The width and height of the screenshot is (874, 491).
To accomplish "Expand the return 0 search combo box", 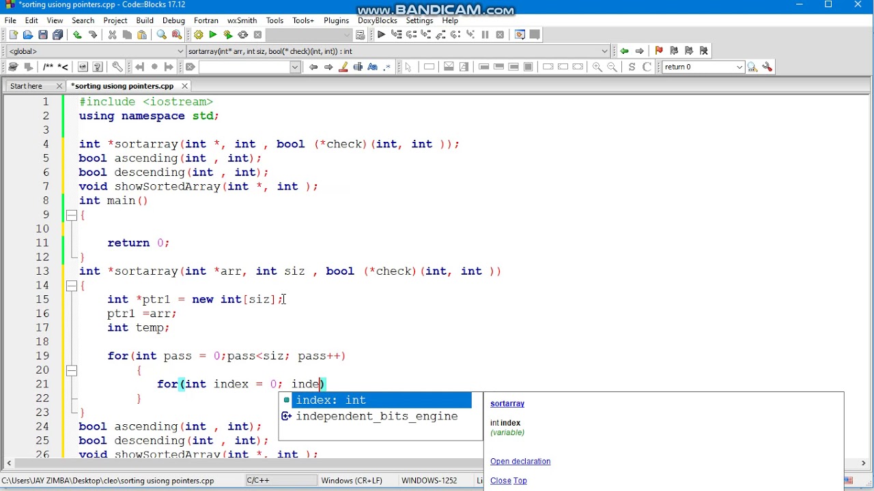I will click(739, 67).
